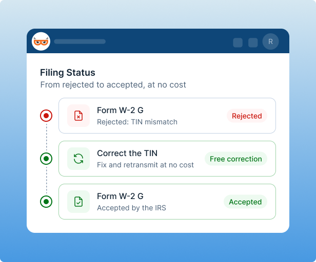Image resolution: width=316 pixels, height=262 pixels.
Task: Open the R user avatar
Action: (x=270, y=41)
